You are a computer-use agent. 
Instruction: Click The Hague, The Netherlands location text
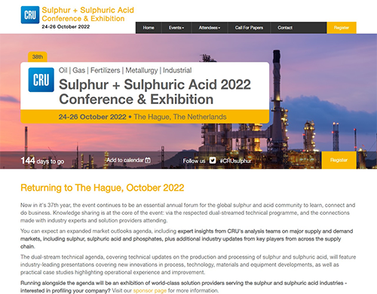[x=180, y=117]
